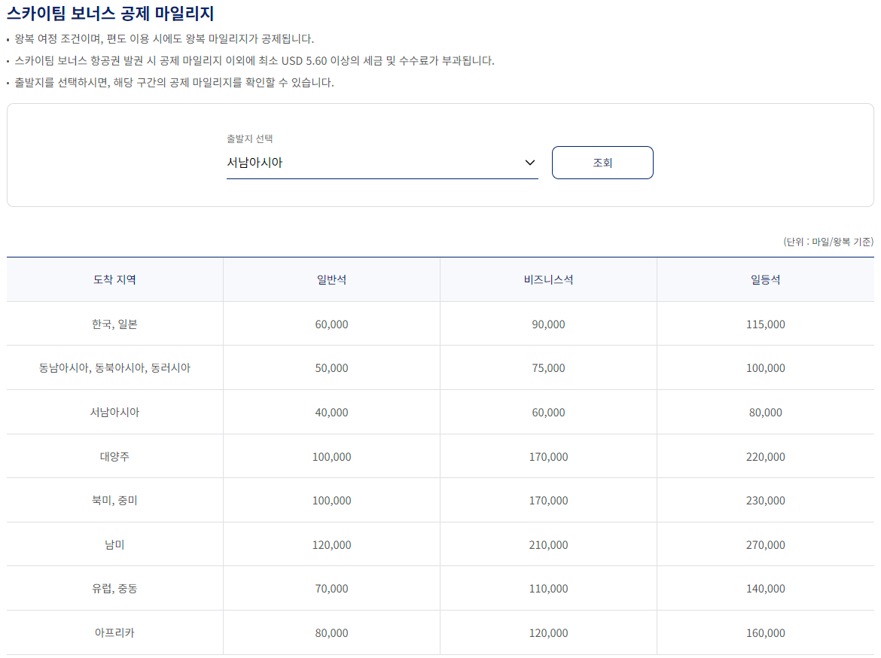Viewport: 881px width, 658px height.
Task: Select the 270,000 first class mileage for 남미
Action: [765, 544]
